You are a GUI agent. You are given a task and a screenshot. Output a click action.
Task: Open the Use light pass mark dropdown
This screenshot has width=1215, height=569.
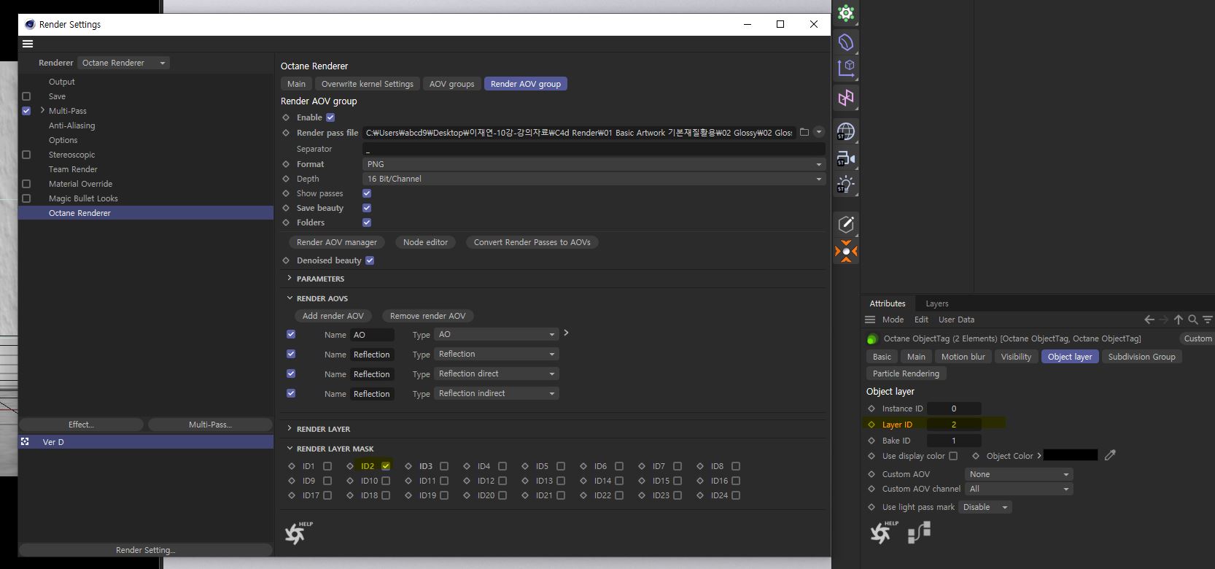point(985,507)
